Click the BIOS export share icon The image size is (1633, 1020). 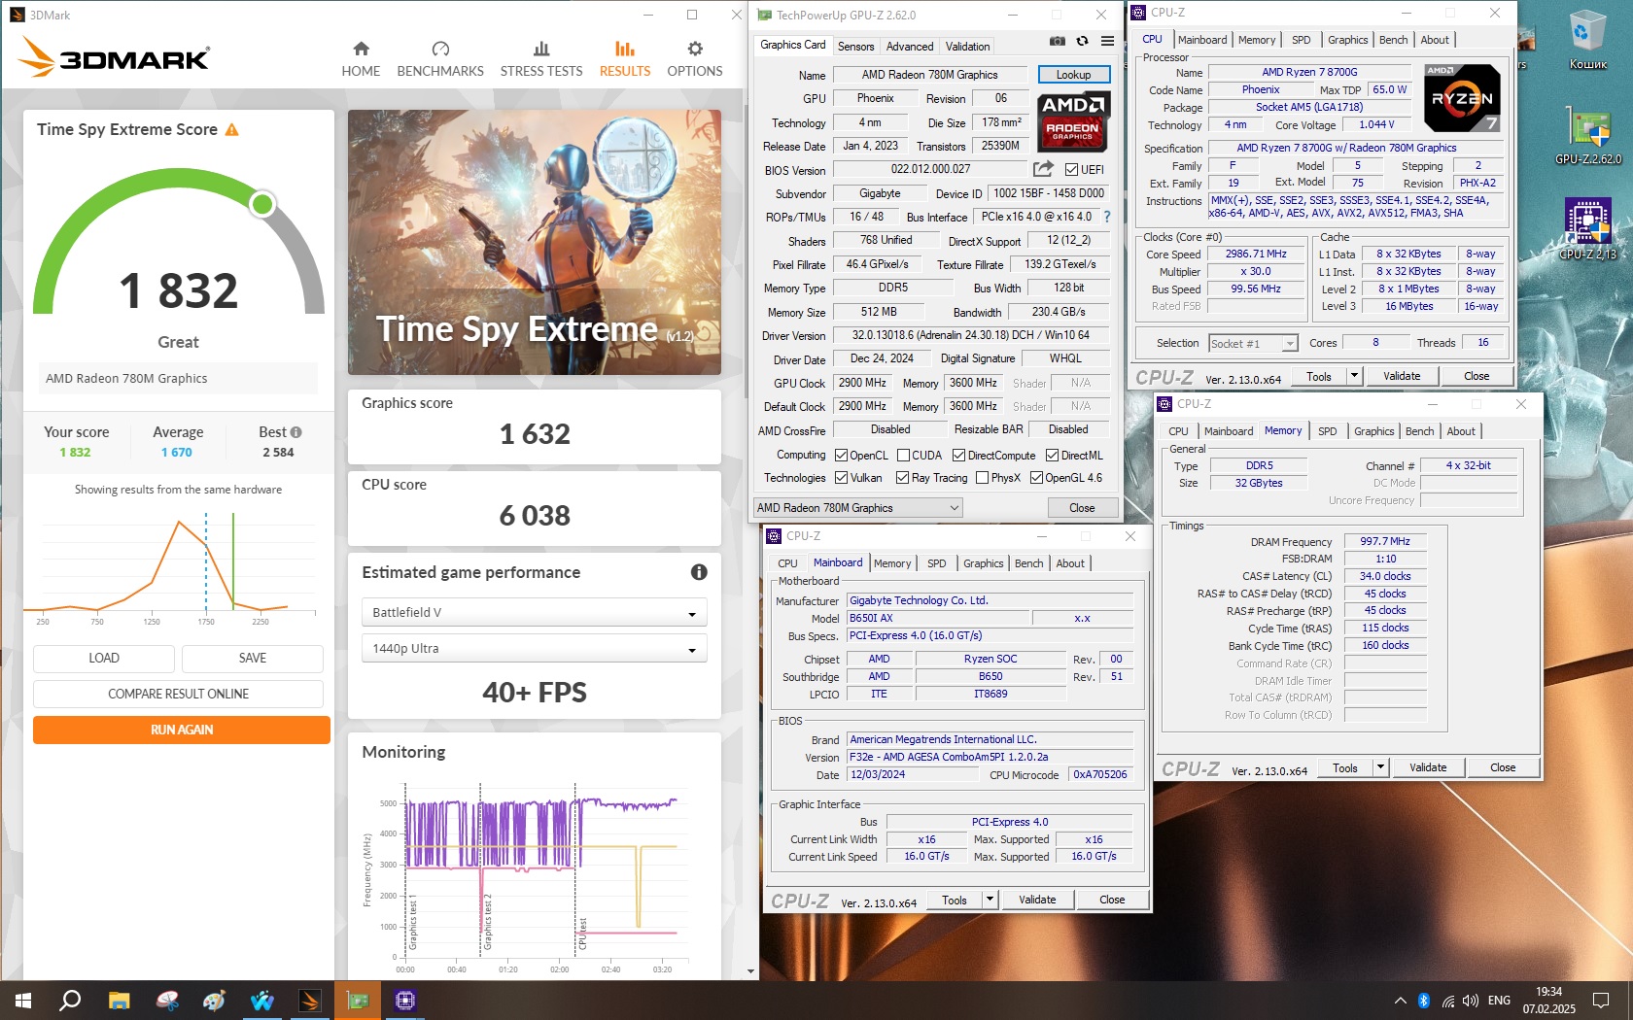[x=1043, y=168]
